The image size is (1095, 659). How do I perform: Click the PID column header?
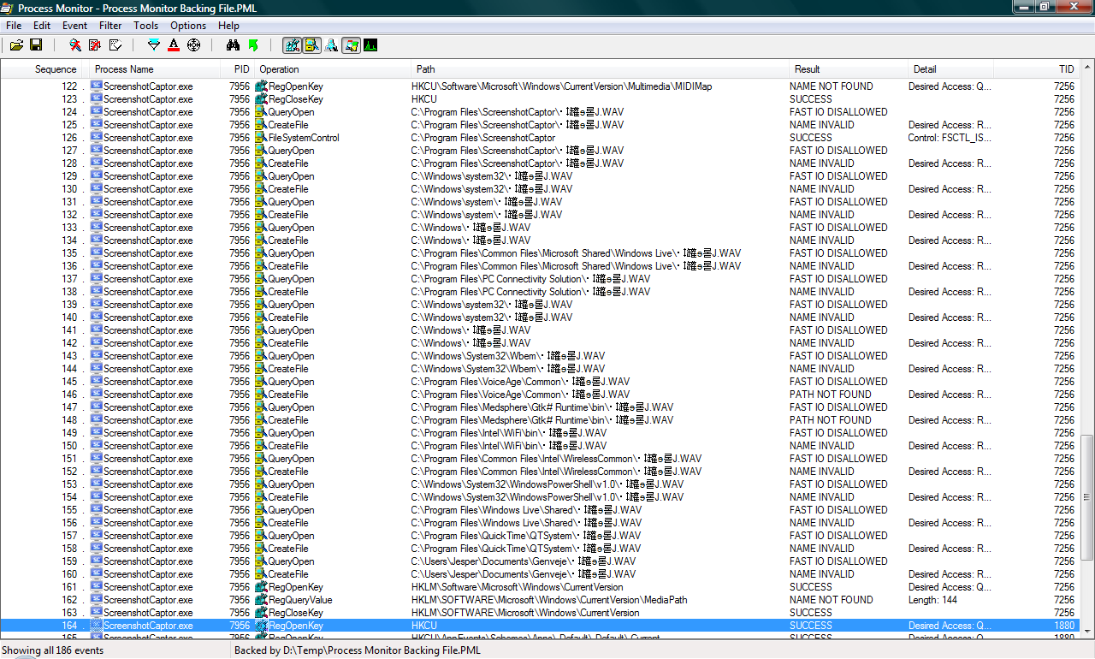238,69
